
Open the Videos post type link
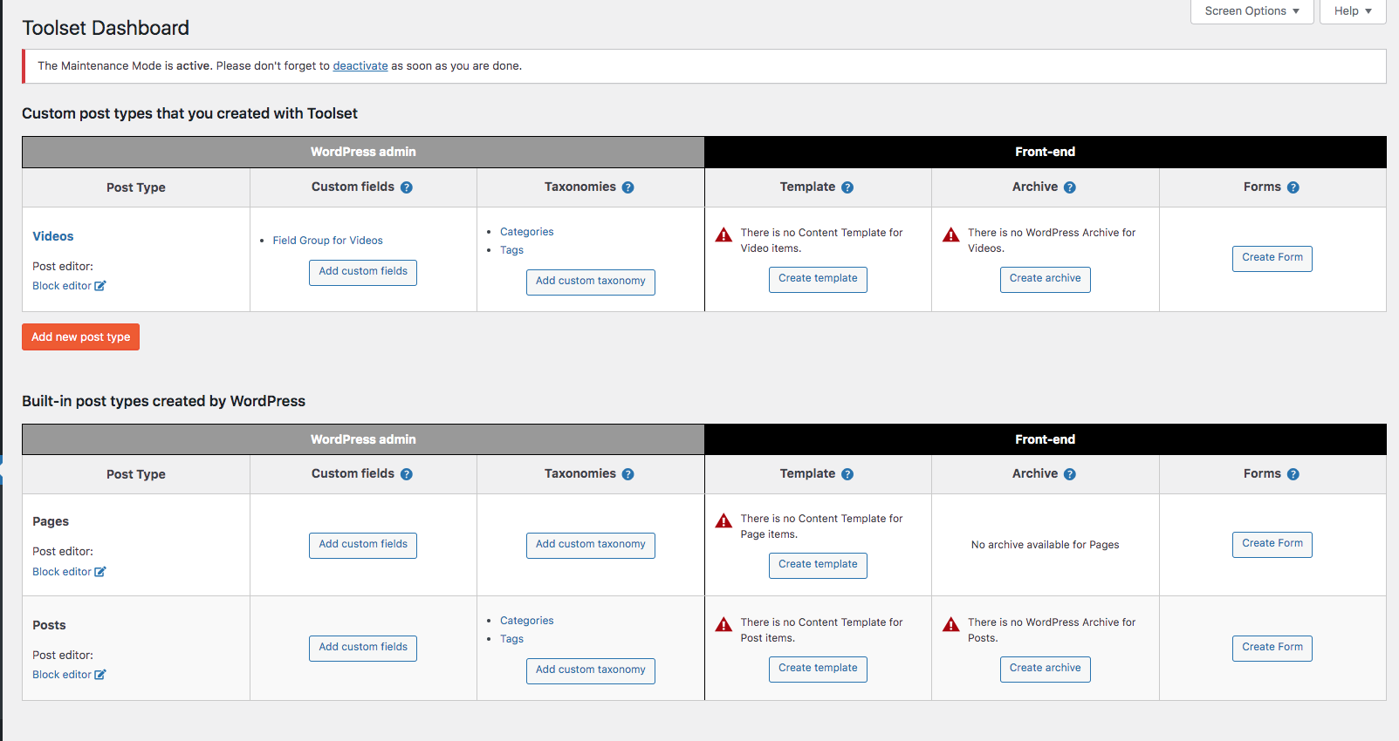53,236
